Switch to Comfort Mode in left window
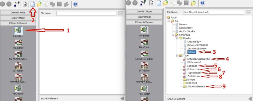Screen dimensions: 253x101 click(x=18, y=13)
